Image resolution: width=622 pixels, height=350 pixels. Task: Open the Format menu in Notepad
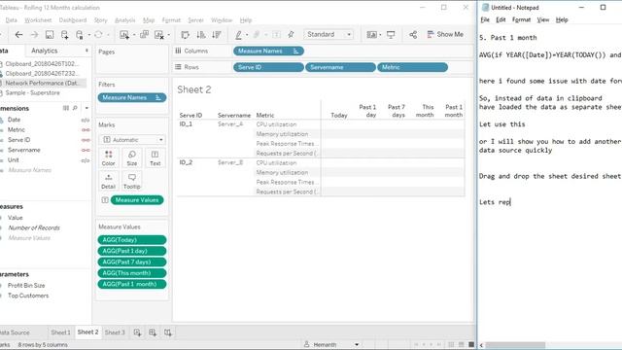(521, 19)
